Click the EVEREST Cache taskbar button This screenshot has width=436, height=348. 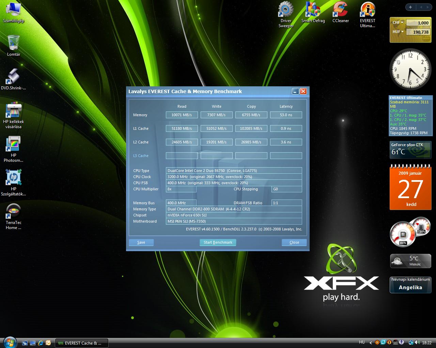82,343
